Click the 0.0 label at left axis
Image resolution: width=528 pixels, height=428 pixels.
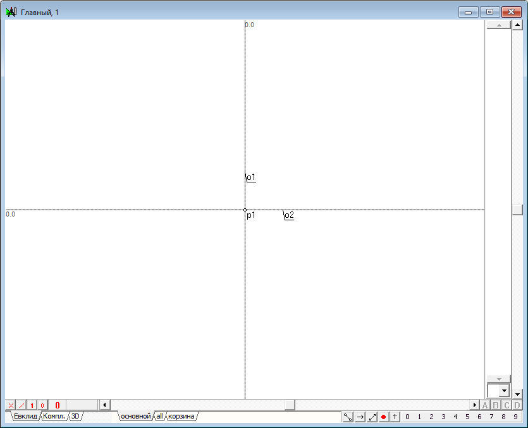point(11,214)
